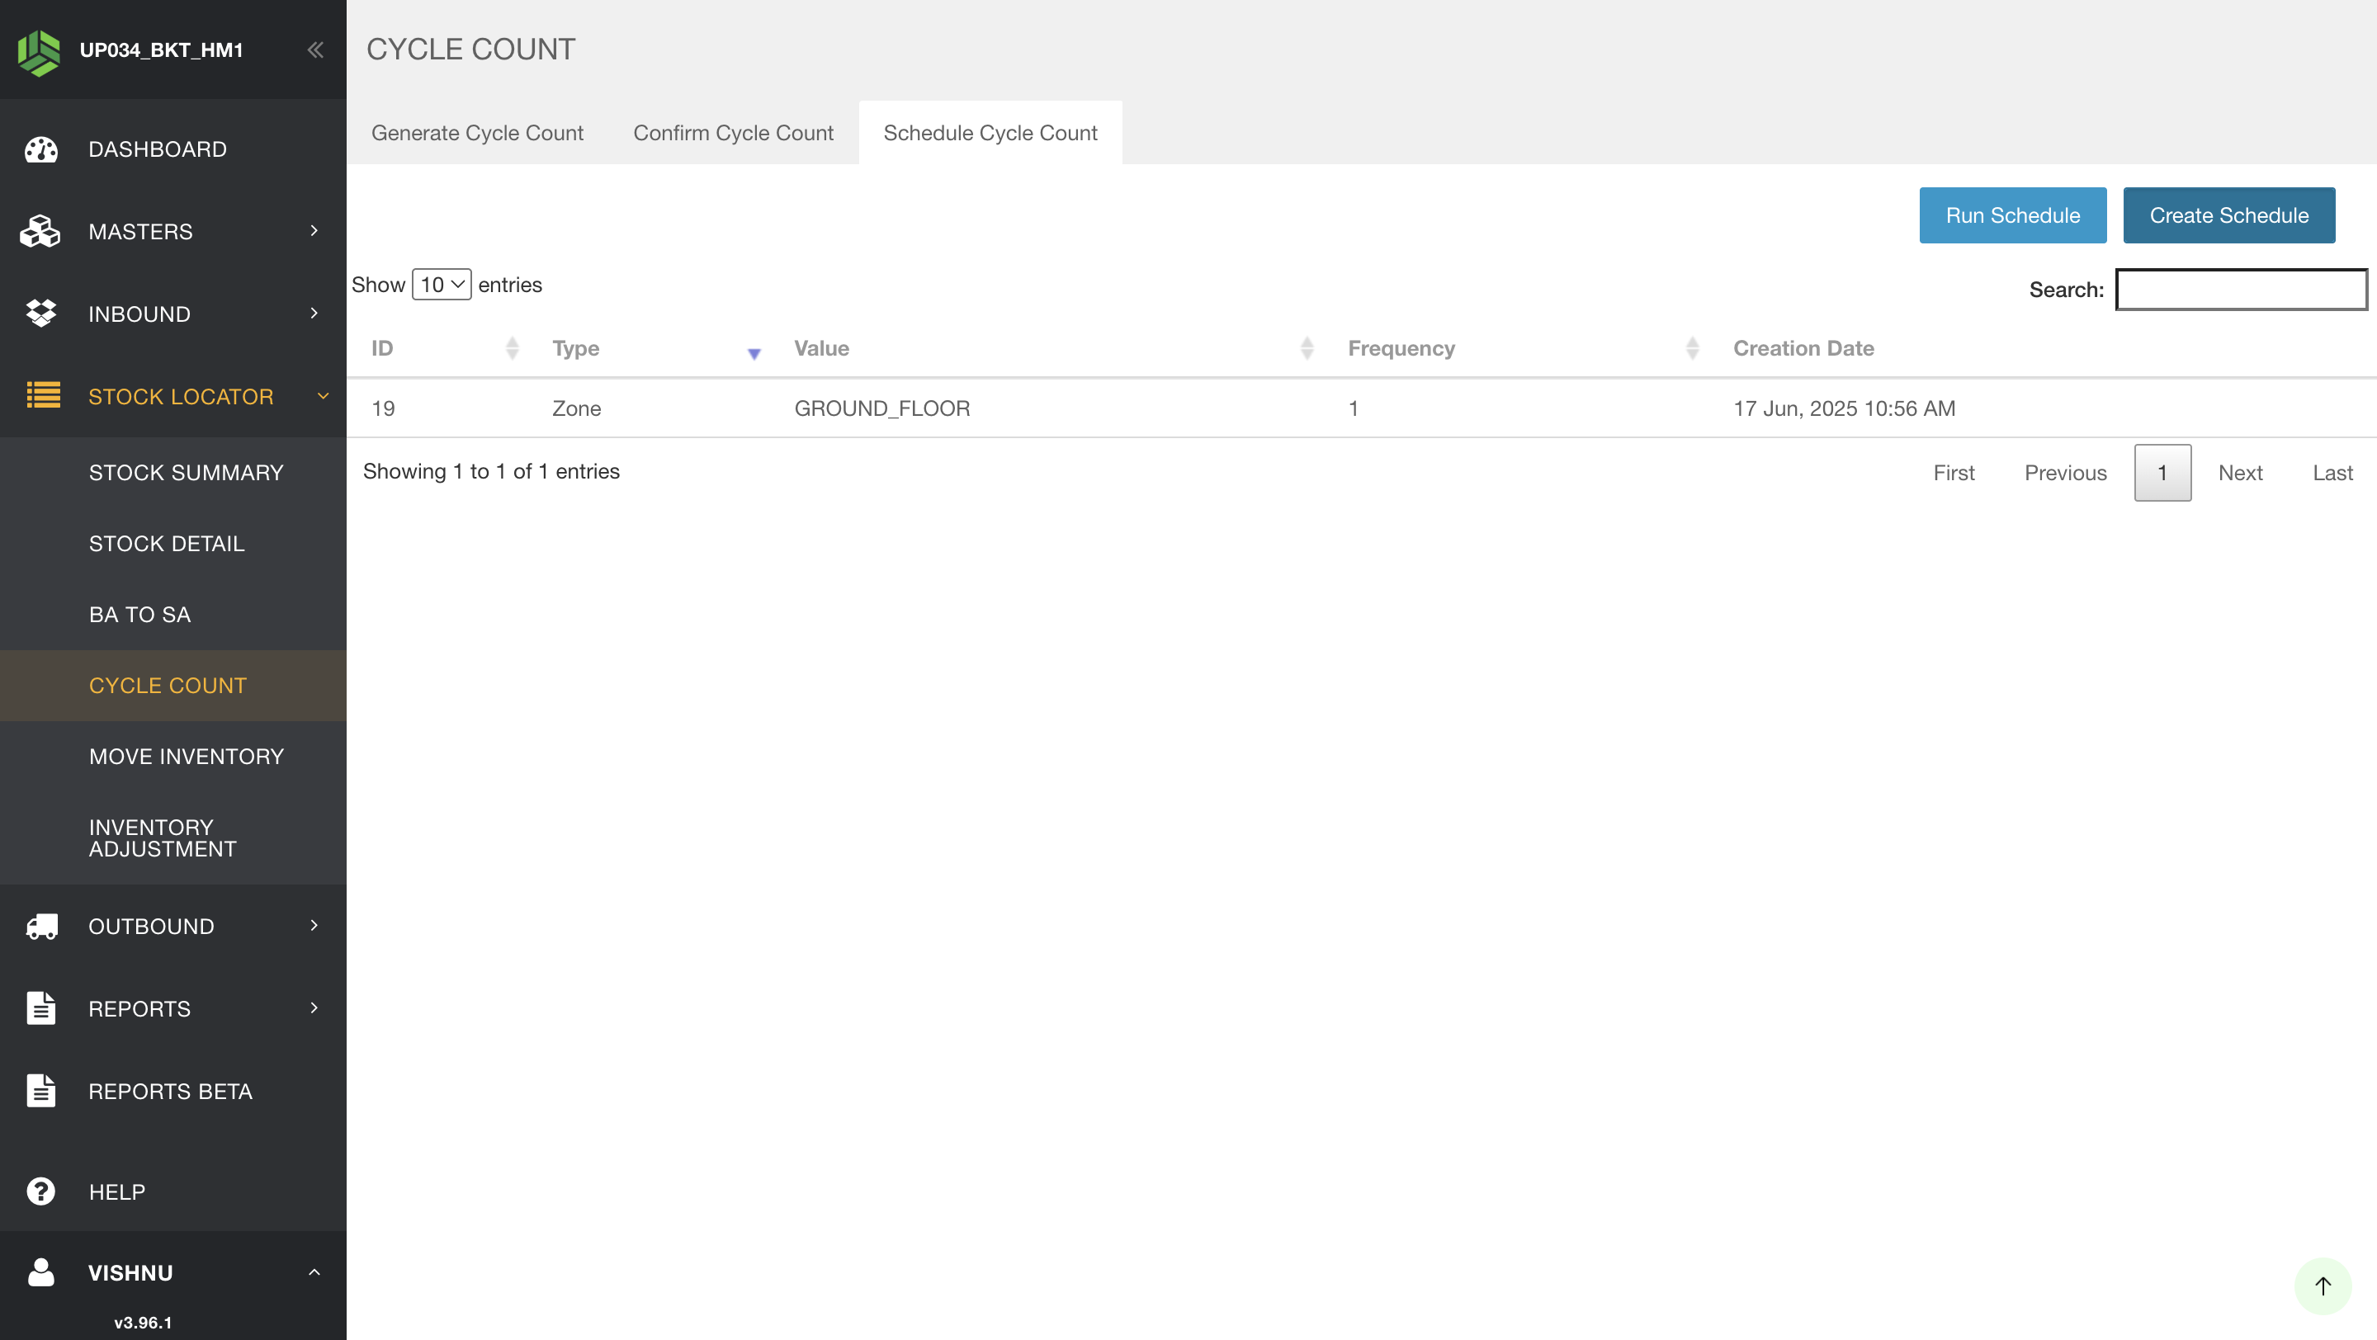Screen dimensions: 2377x1340
Task: Click the Inbound dropbox-style icon
Action: [40, 314]
